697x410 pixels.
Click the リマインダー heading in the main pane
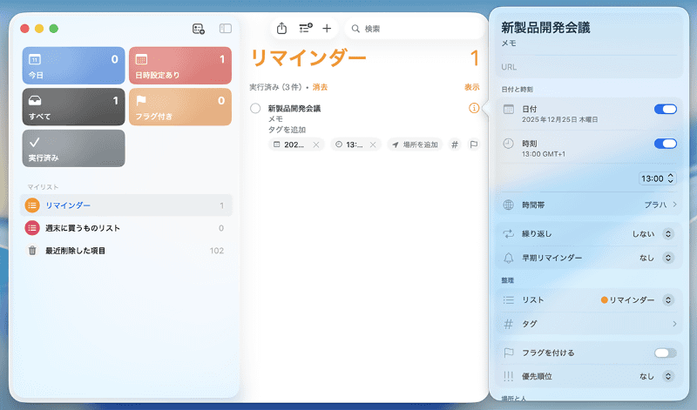pos(308,58)
